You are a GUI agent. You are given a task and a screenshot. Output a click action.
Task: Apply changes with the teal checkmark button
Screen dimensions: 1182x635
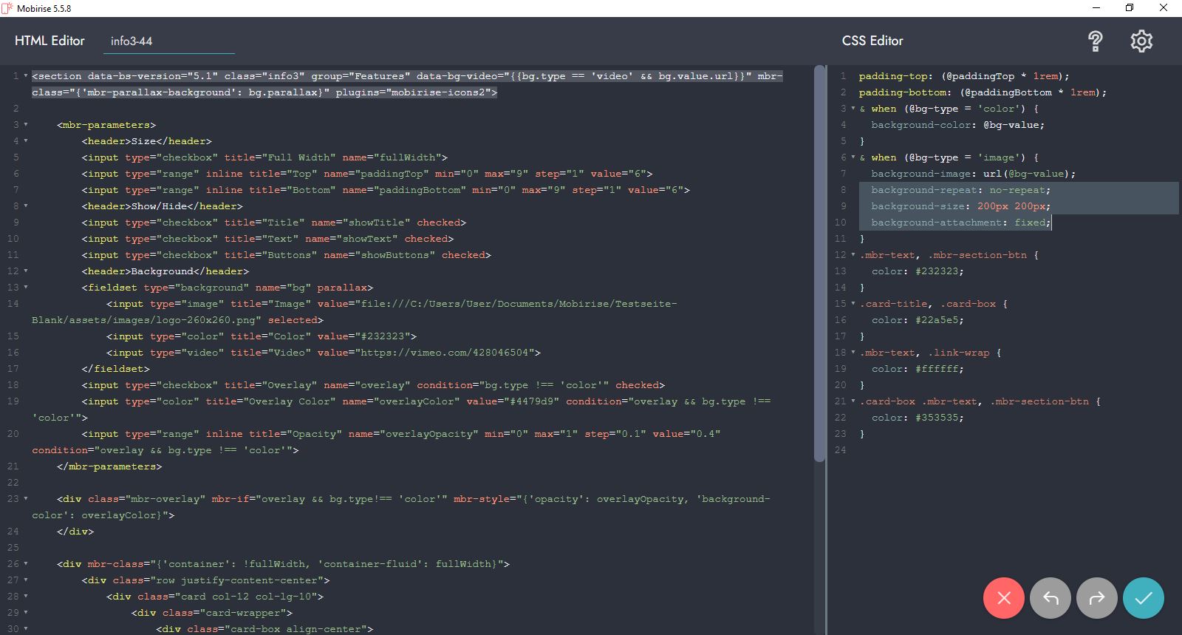1143,598
